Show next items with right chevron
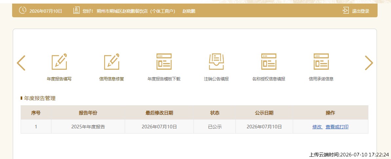391x159 pixels. pyautogui.click(x=369, y=63)
